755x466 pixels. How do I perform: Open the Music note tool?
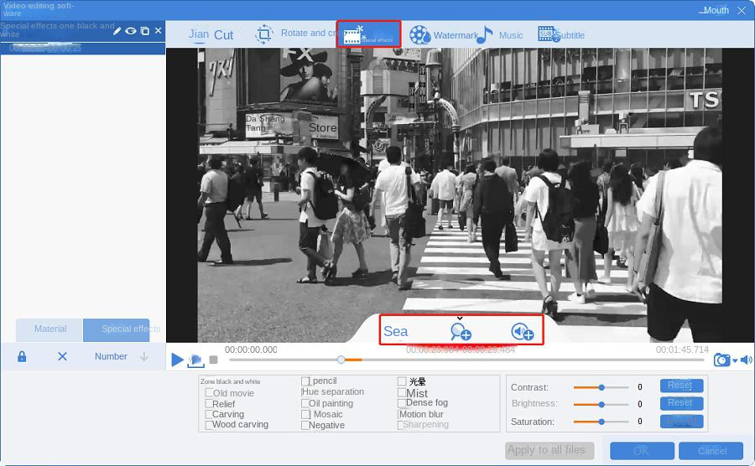(485, 35)
